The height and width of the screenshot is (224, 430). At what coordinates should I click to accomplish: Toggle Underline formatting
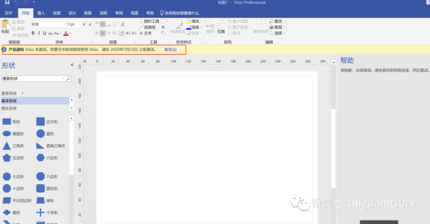(45, 33)
